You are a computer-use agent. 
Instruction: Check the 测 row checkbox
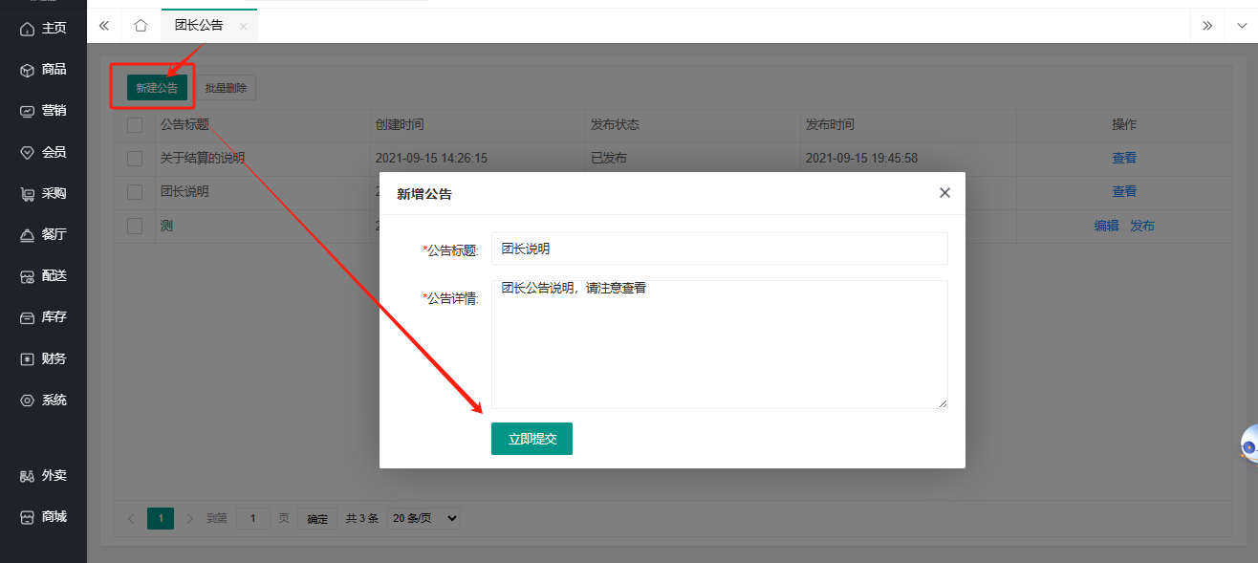point(135,227)
